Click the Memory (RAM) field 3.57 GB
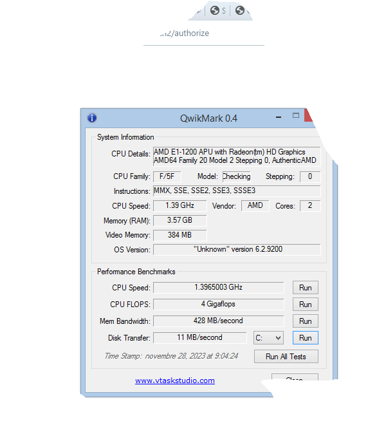Screen dimensions: 377x423 point(180,220)
